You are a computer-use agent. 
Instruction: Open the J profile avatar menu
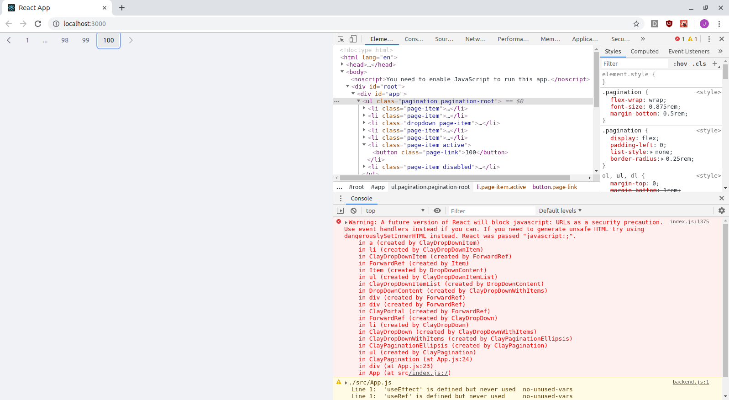(704, 24)
